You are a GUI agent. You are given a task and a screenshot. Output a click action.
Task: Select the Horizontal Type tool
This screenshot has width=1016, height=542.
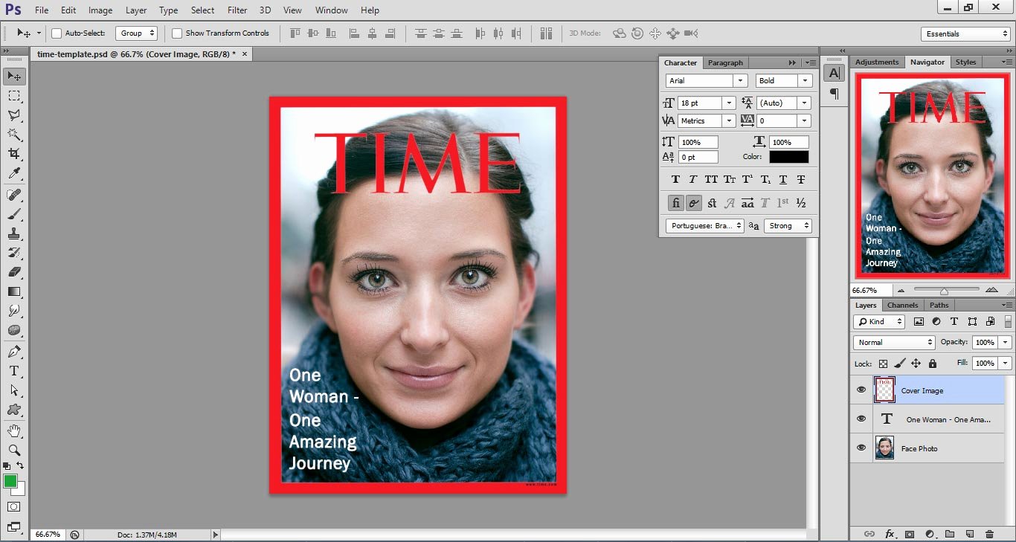click(14, 371)
